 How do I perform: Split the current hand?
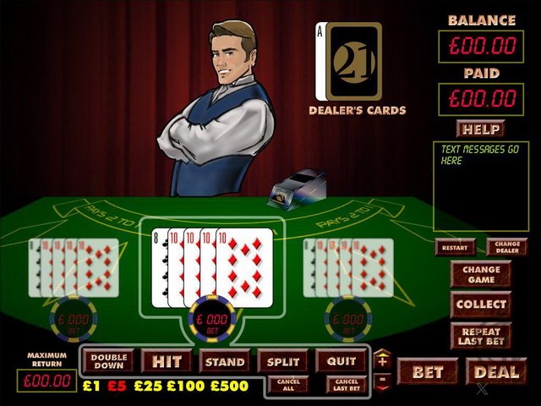(283, 361)
